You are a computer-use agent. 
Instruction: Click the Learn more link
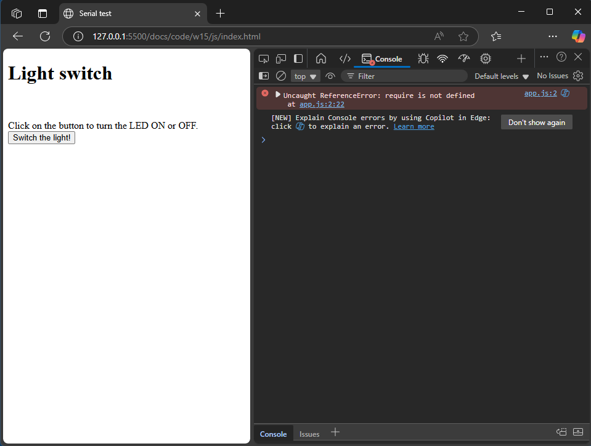414,126
